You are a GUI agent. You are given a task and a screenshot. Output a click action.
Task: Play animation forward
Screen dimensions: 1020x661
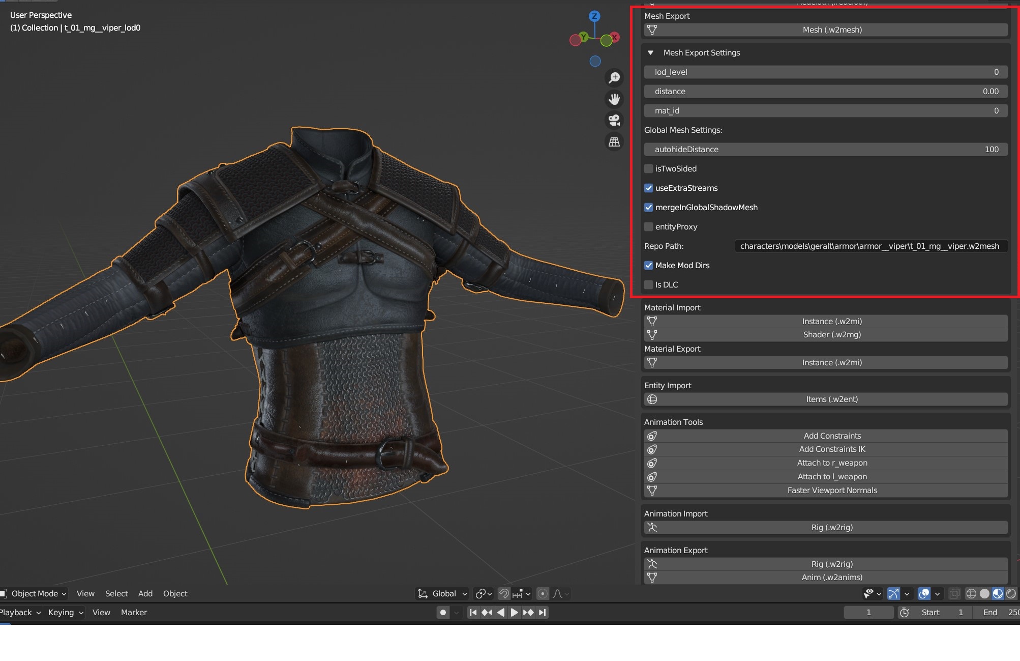click(514, 613)
